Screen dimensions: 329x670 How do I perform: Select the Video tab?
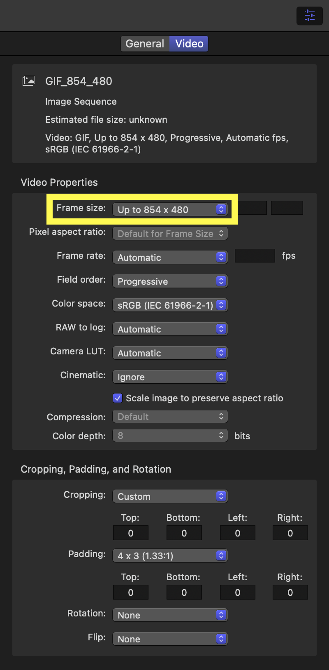pyautogui.click(x=189, y=44)
